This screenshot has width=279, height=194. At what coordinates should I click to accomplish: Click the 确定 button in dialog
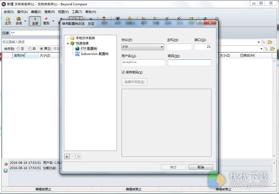coord(173,167)
